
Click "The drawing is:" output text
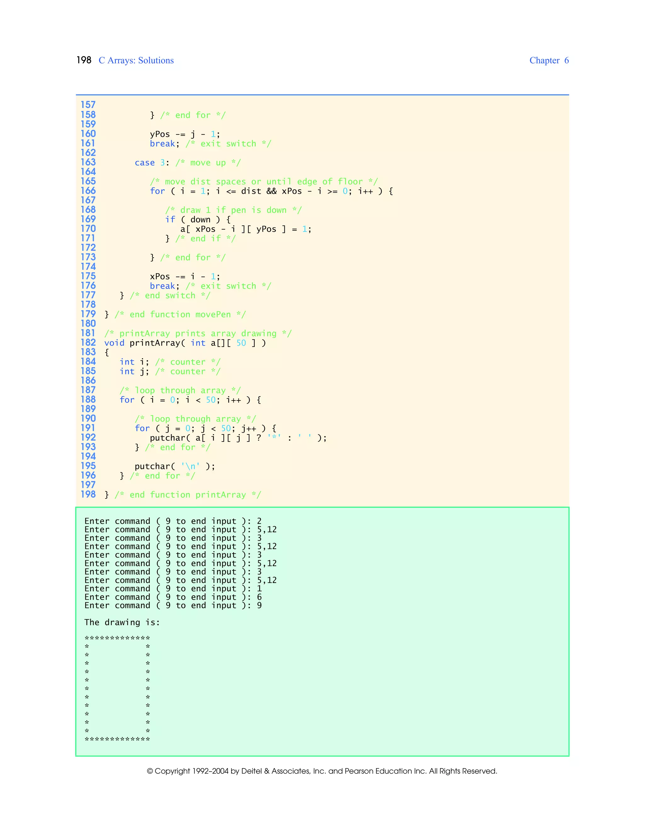[x=122, y=622]
